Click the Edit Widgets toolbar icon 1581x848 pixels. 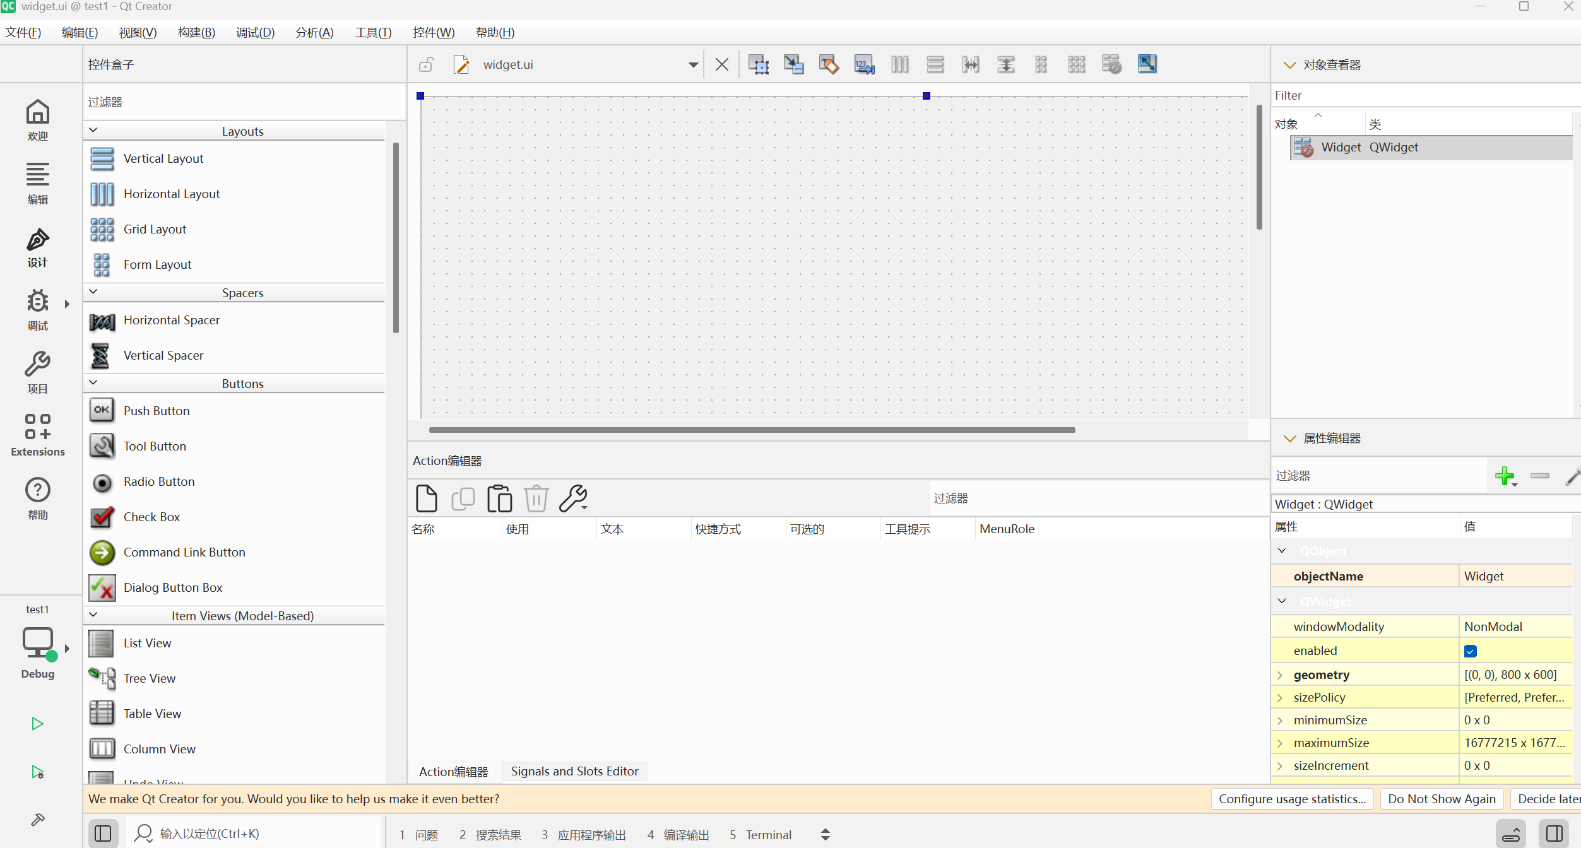point(758,64)
